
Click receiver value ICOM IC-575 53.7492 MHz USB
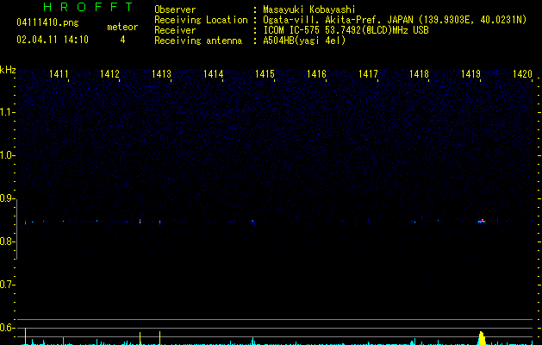(x=346, y=30)
